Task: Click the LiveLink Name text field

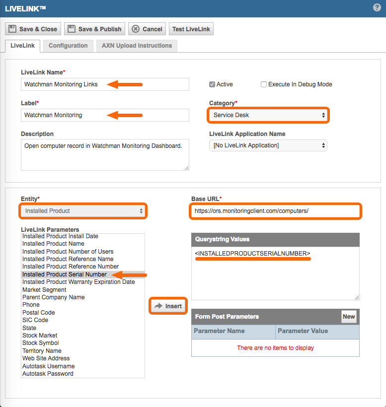Action: tap(105, 84)
